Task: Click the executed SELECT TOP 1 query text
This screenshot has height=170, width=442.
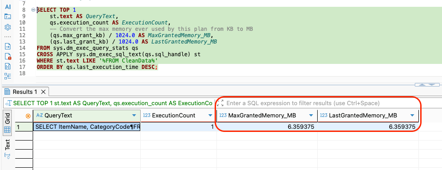Action: coord(113,103)
